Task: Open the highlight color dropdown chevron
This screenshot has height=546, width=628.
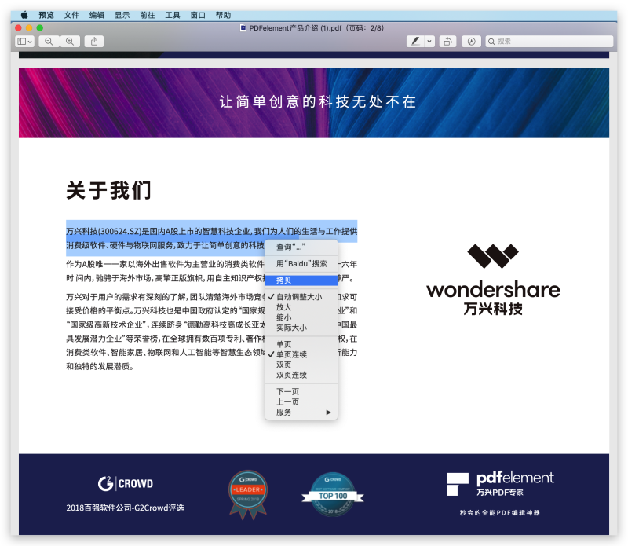Action: point(429,41)
